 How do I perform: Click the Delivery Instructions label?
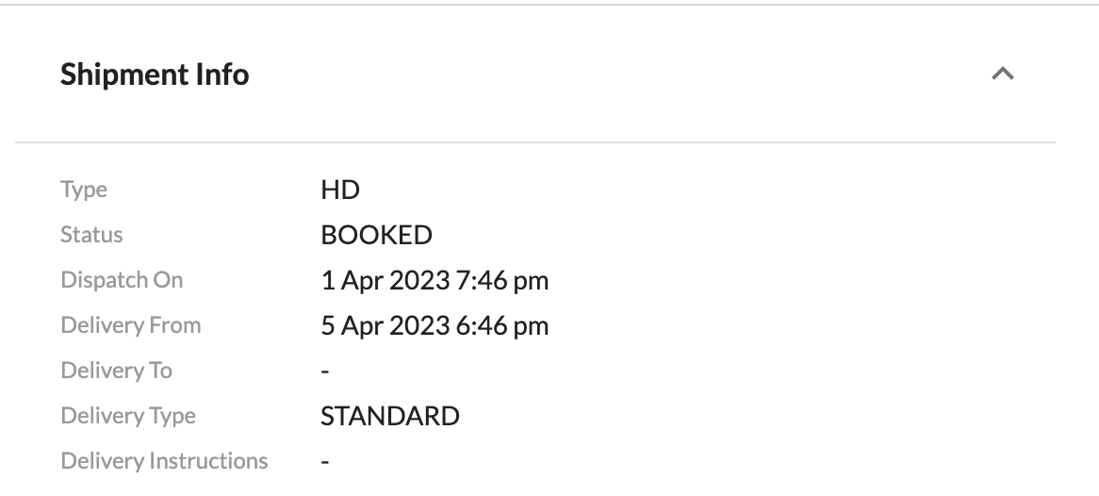pyautogui.click(x=164, y=461)
